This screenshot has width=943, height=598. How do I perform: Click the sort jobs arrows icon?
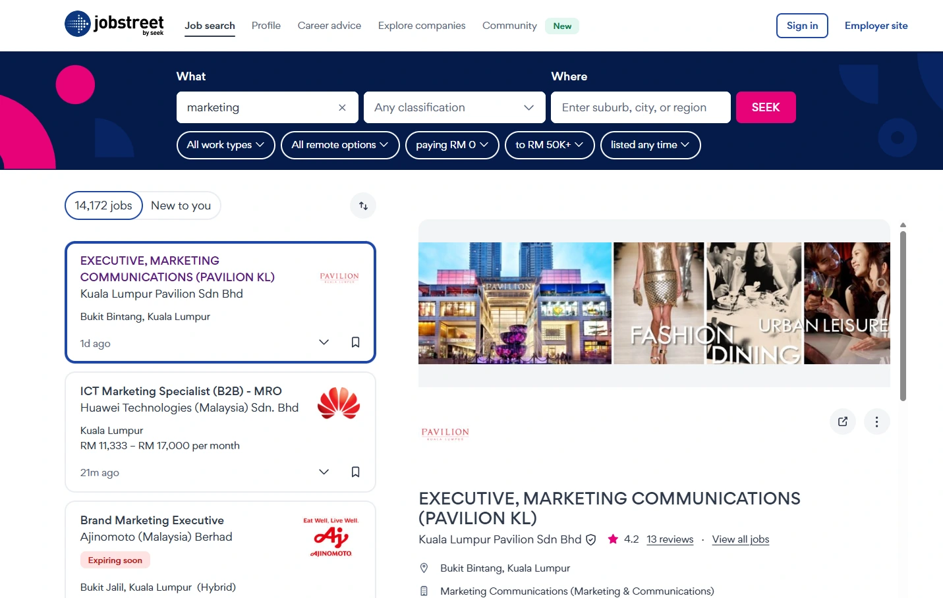click(363, 205)
